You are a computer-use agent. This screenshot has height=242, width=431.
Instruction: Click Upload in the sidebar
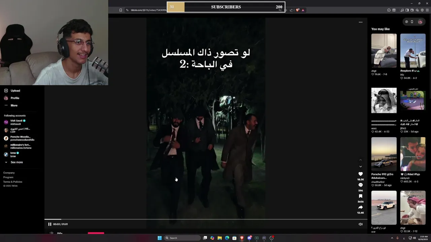click(12, 91)
